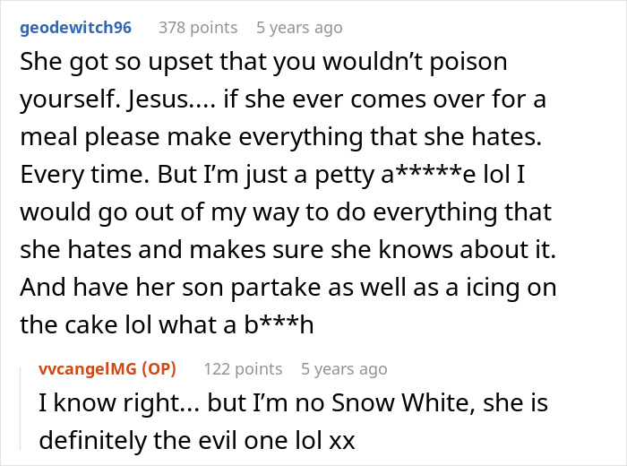Click the text "definitely the evil one lol xx"
627x466 pixels.
click(x=197, y=440)
